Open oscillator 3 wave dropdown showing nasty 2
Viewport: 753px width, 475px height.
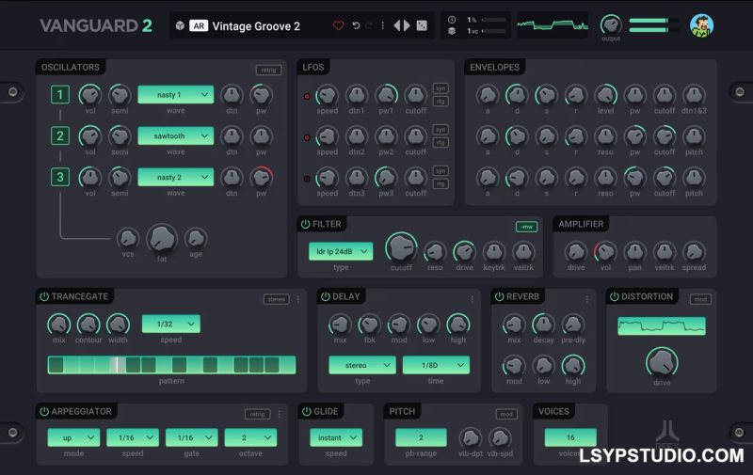(176, 177)
